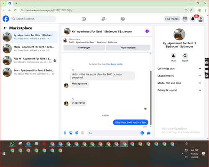Open the tab search dropdown arrow

click(x=3, y=3)
